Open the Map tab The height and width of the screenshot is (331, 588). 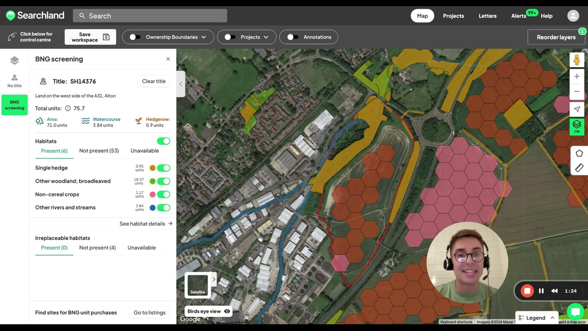tap(422, 16)
